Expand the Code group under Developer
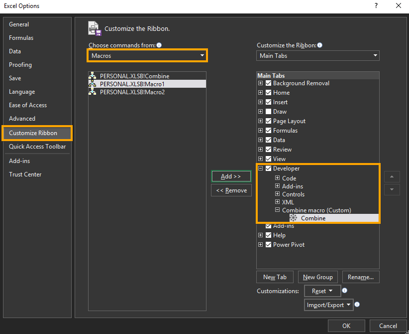This screenshot has height=334, width=409. pyautogui.click(x=277, y=178)
